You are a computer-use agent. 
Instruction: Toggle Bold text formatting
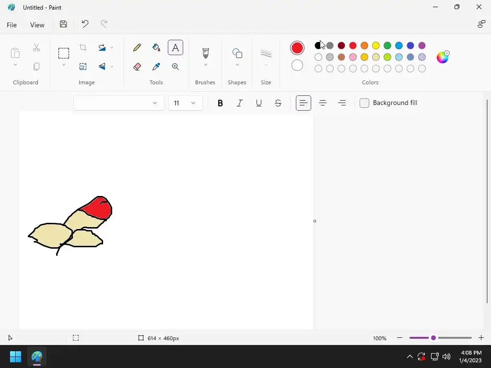[220, 103]
